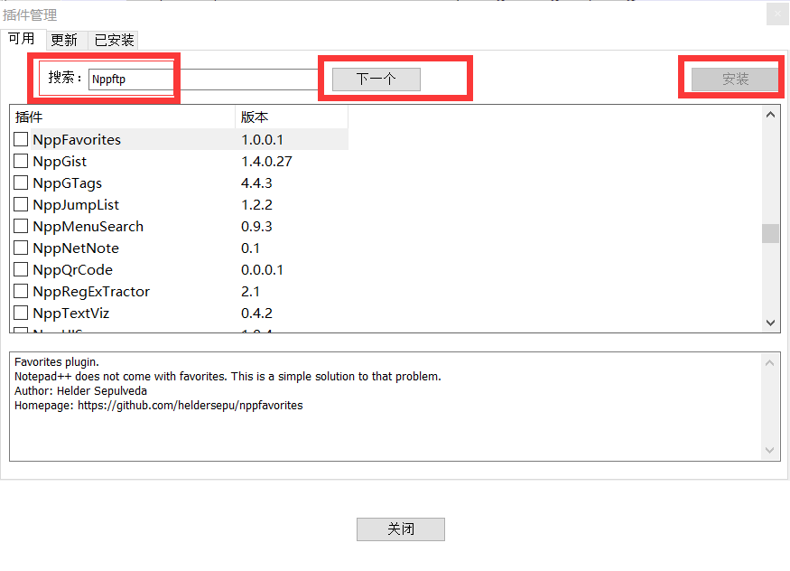Check the NppQrCode plugin checkbox

21,269
